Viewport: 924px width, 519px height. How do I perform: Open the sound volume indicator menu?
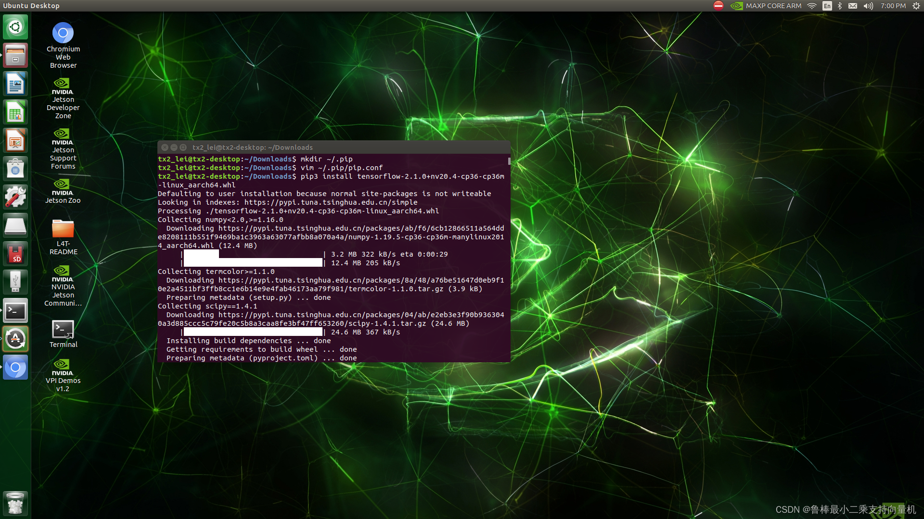pos(868,6)
